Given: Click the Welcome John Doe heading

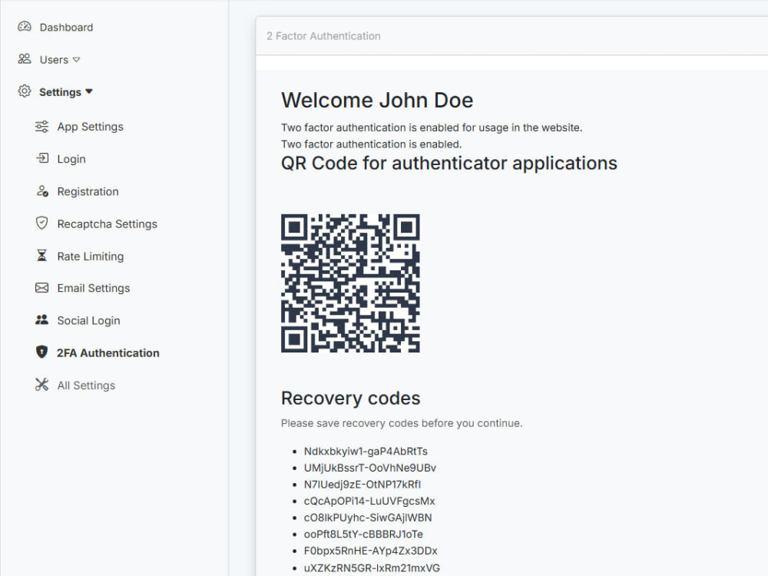Looking at the screenshot, I should point(377,101).
